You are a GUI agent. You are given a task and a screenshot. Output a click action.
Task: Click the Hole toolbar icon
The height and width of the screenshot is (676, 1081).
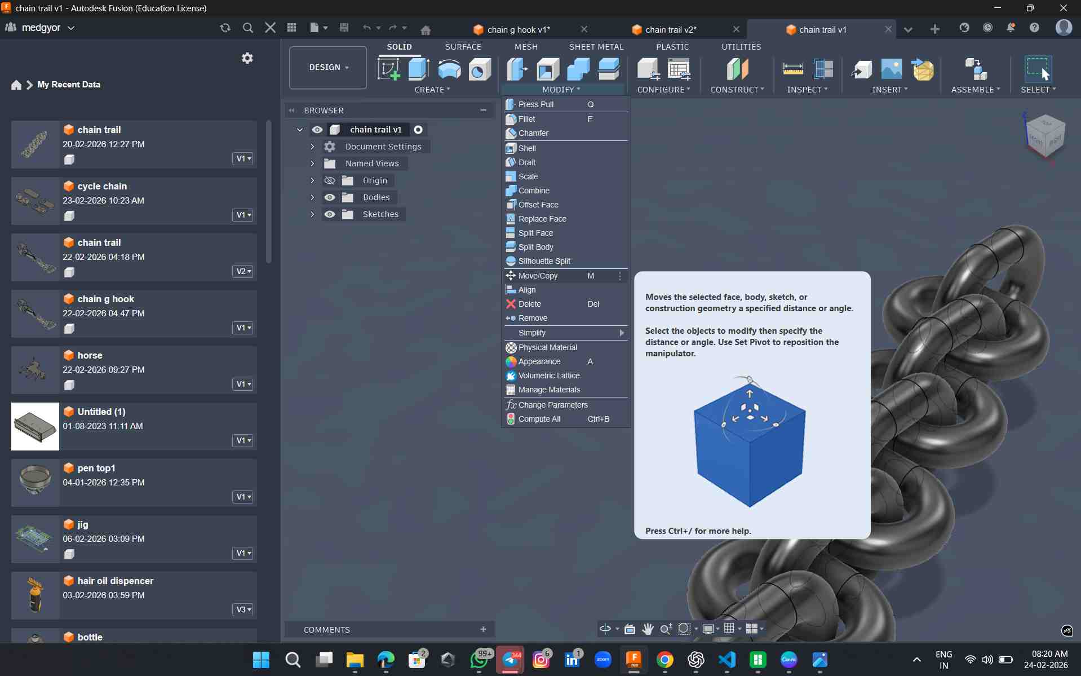coord(480,69)
